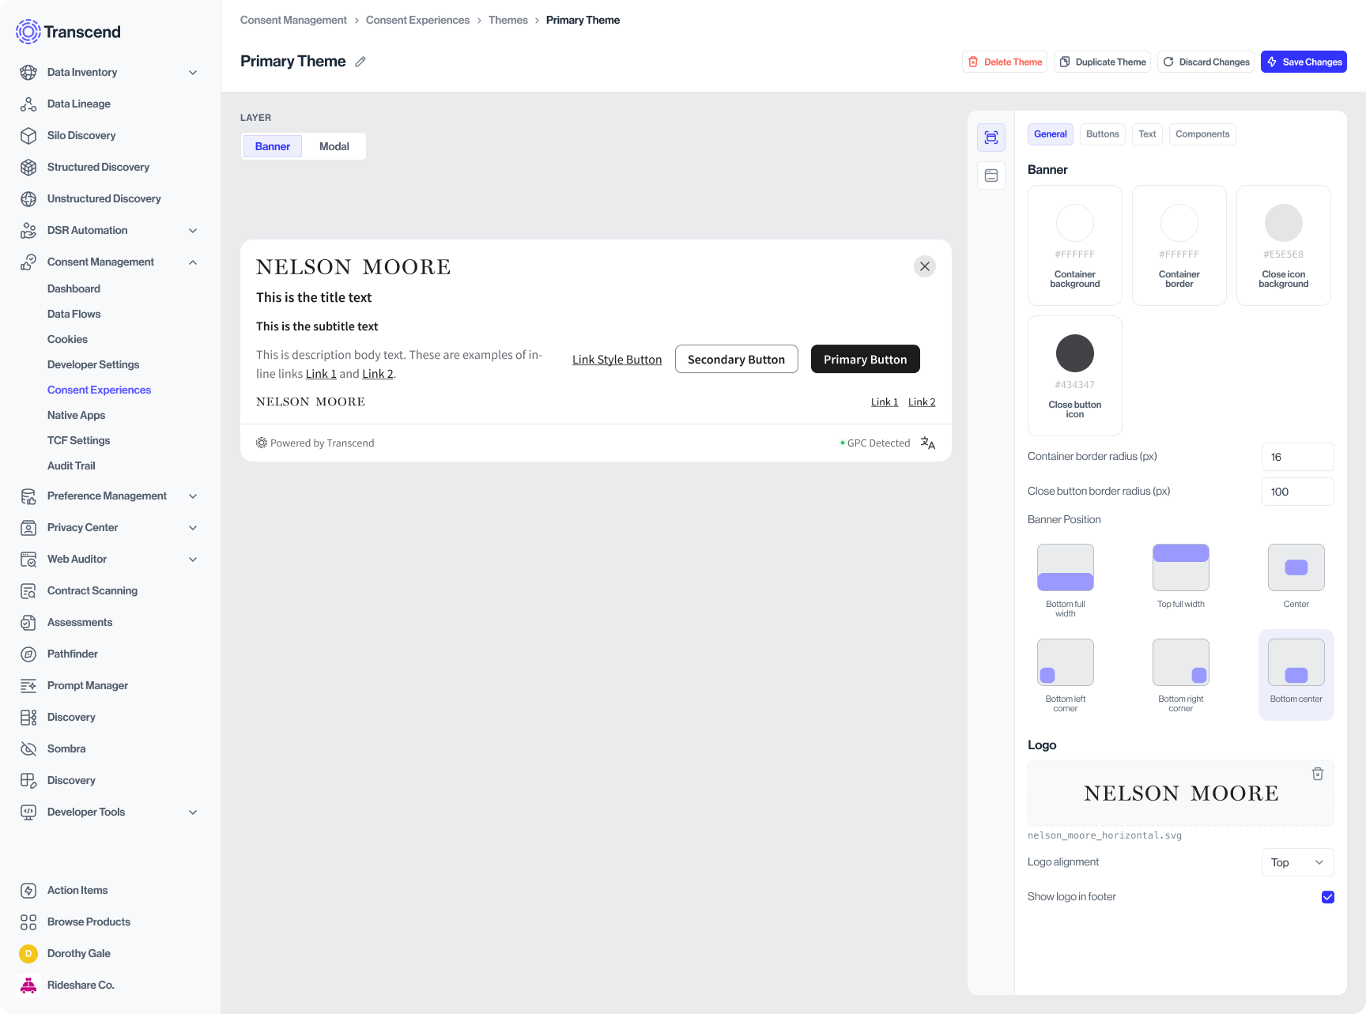Click Container border radius input field
1366x1014 pixels.
pos(1298,457)
